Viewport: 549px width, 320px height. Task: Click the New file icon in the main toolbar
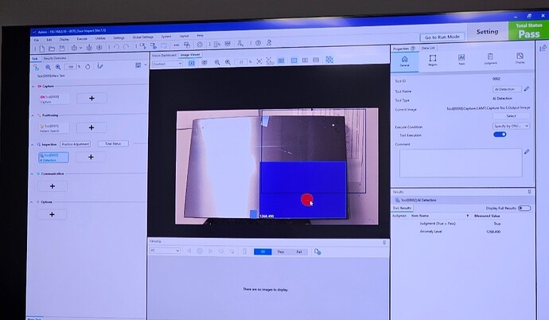(42, 49)
